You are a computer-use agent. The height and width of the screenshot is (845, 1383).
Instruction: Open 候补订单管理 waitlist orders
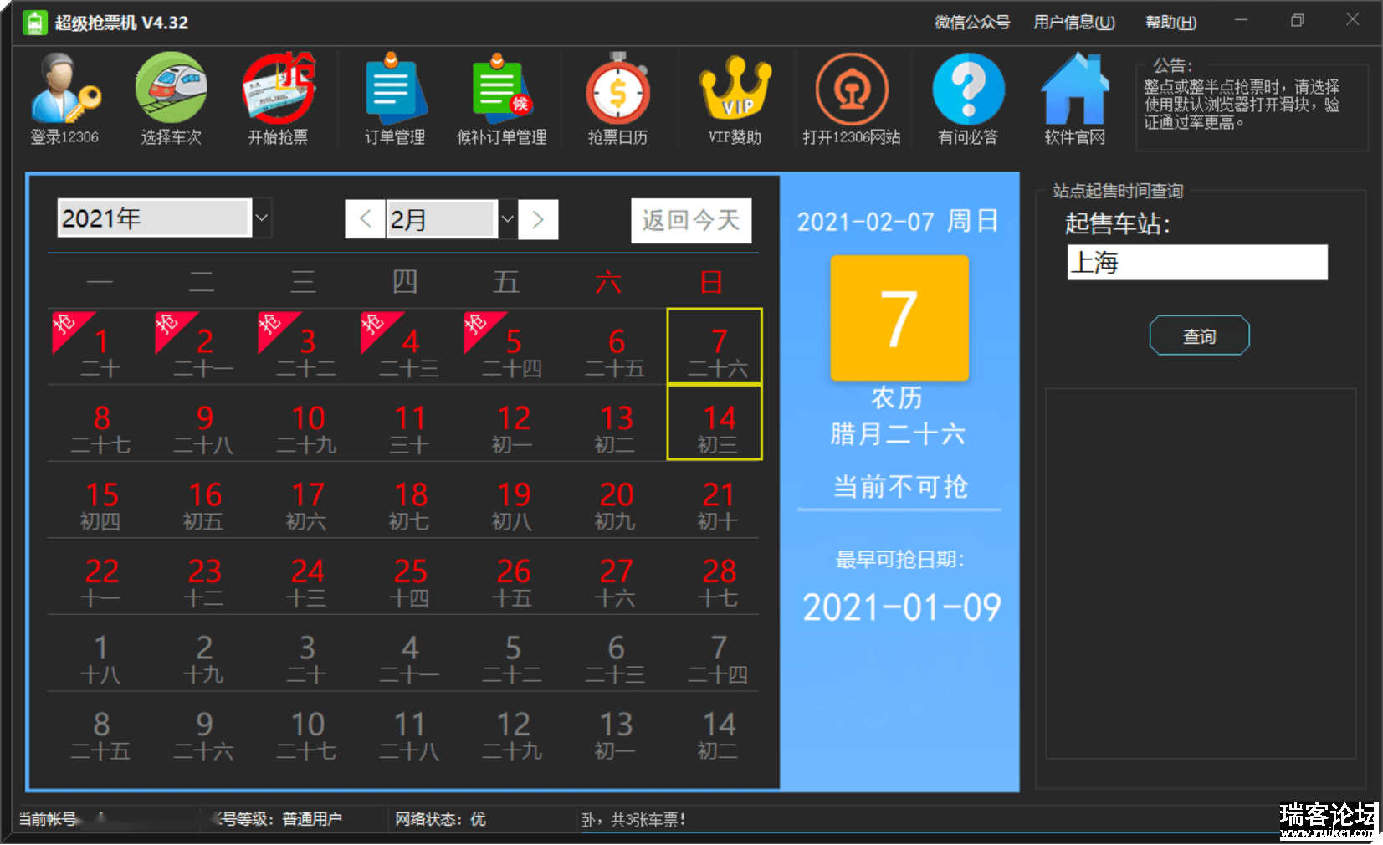pyautogui.click(x=501, y=99)
